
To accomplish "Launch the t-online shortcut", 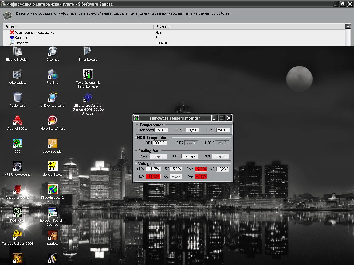I will 52,74.
